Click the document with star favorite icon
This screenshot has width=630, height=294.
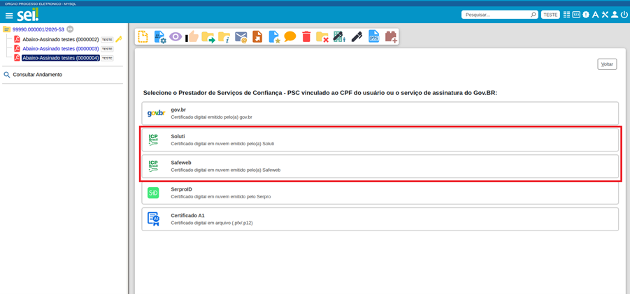point(274,36)
